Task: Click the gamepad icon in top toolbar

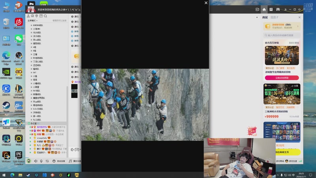Action: pyautogui.click(x=278, y=9)
